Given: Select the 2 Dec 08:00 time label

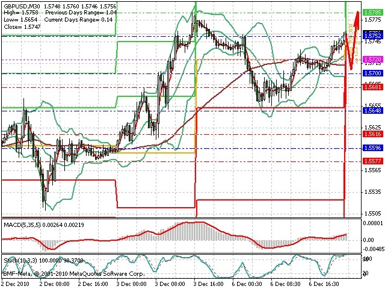Looking at the screenshot, I should pyautogui.click(x=54, y=284).
